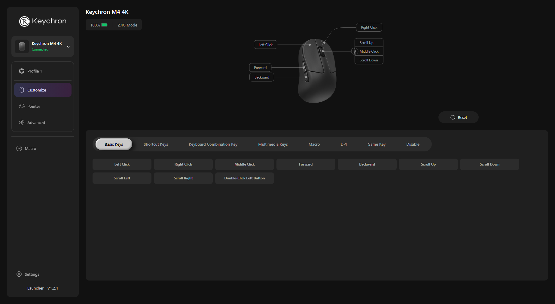Click the scroll wheel icon beside Middle Click
This screenshot has width=555, height=304.
pyautogui.click(x=355, y=51)
